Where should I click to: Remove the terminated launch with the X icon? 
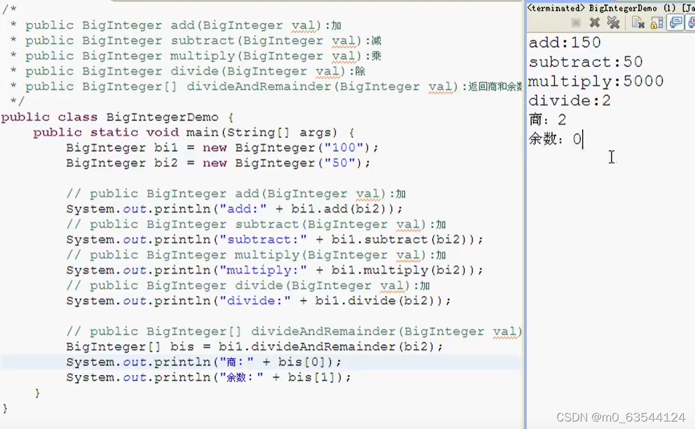click(x=595, y=22)
